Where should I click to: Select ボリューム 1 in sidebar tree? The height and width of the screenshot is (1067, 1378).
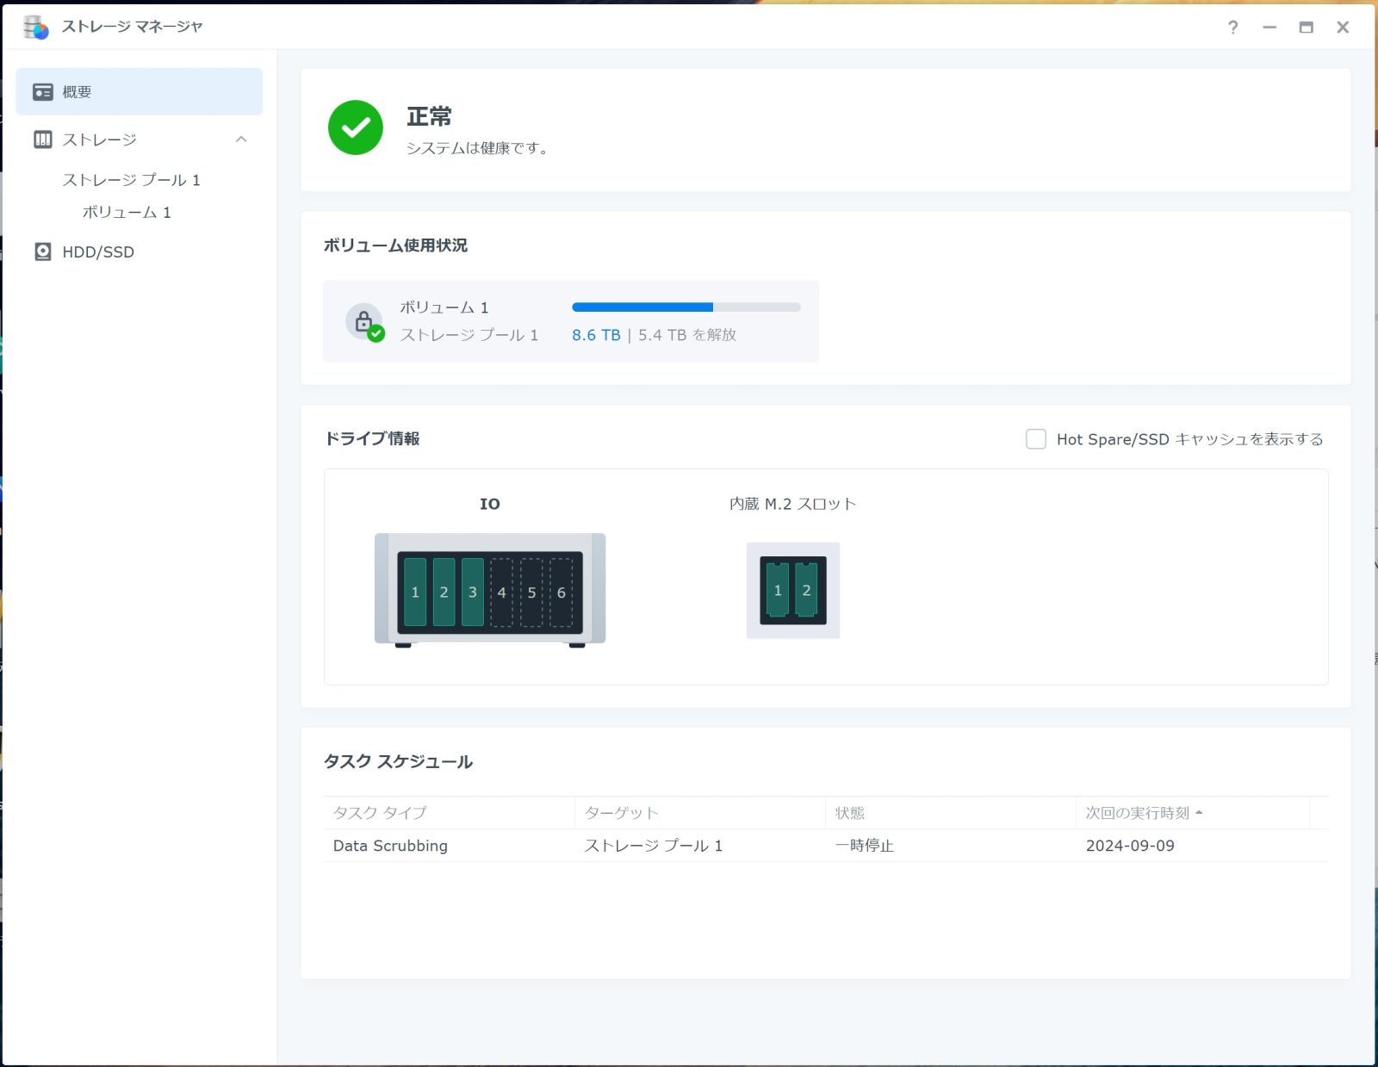click(127, 213)
